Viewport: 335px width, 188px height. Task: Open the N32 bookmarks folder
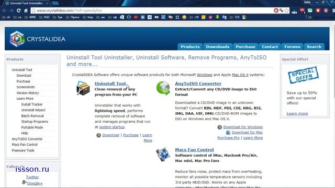[x=44, y=17]
